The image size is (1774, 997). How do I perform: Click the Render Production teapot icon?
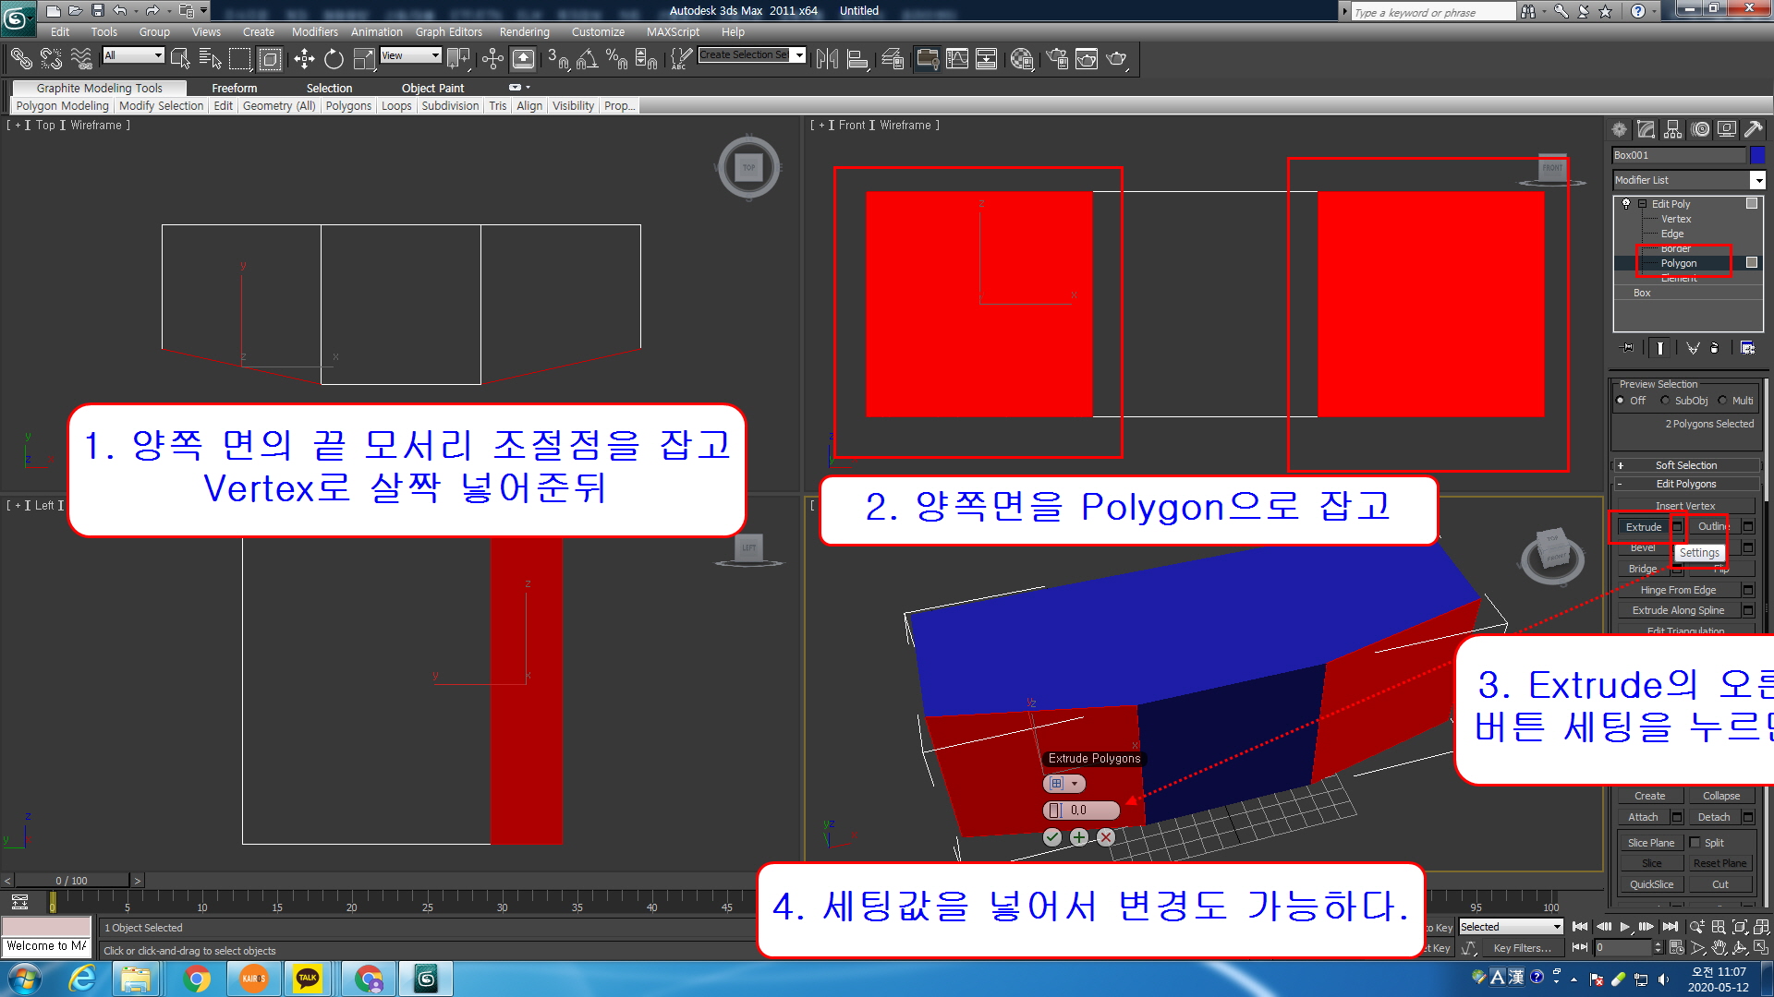1117,59
